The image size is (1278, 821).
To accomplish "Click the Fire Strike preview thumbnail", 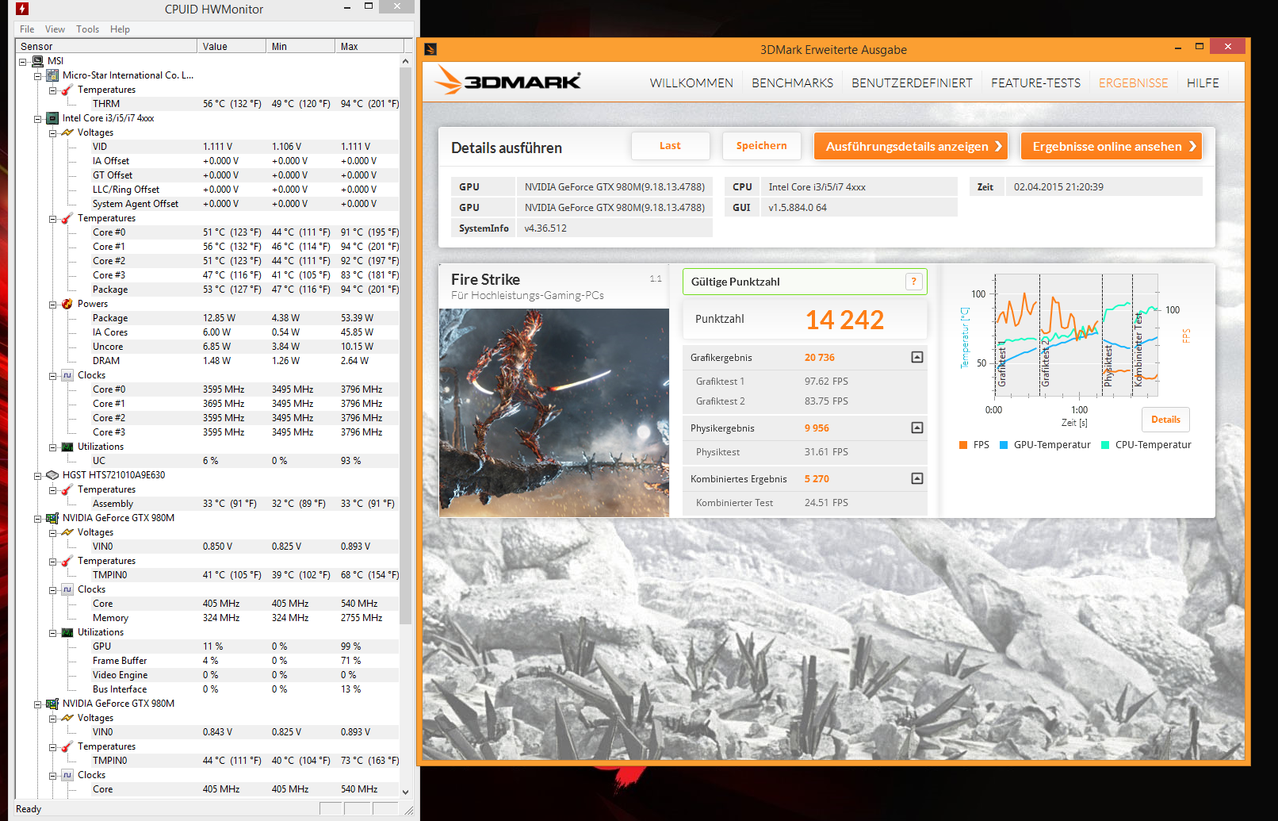I will tap(554, 412).
